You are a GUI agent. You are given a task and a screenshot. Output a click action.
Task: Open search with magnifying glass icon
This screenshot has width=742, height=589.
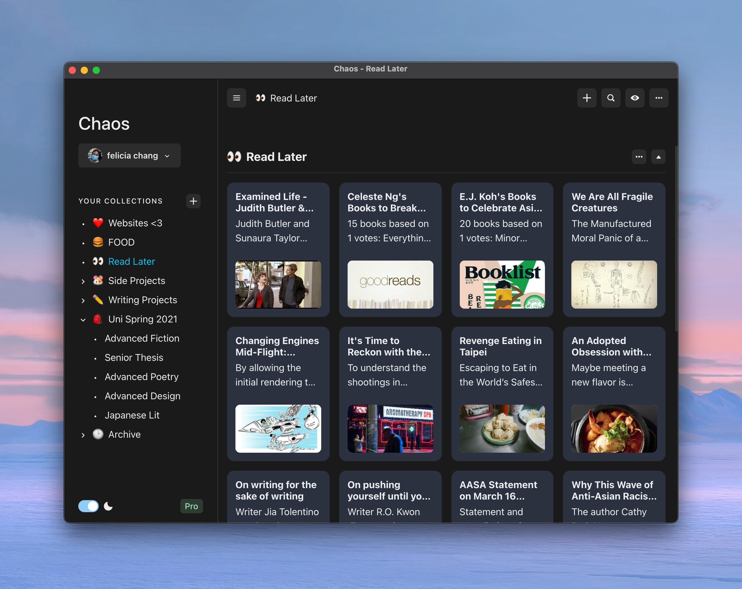point(611,98)
